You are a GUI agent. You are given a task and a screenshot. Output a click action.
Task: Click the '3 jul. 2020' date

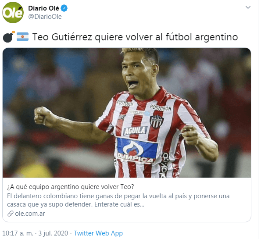point(53,233)
